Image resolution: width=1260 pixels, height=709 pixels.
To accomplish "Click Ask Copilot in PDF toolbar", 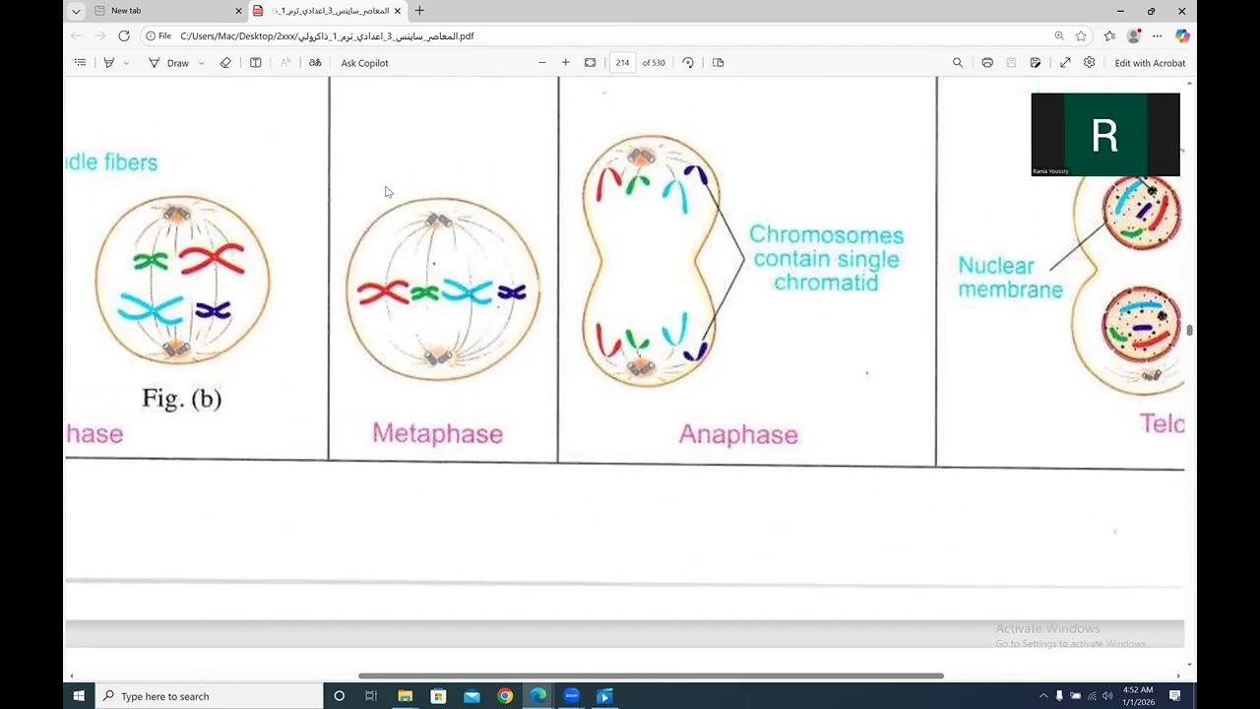I will (x=364, y=63).
